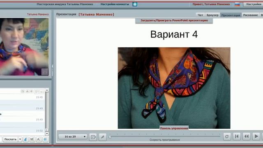Click the Russian flag language icon

coord(237,5)
